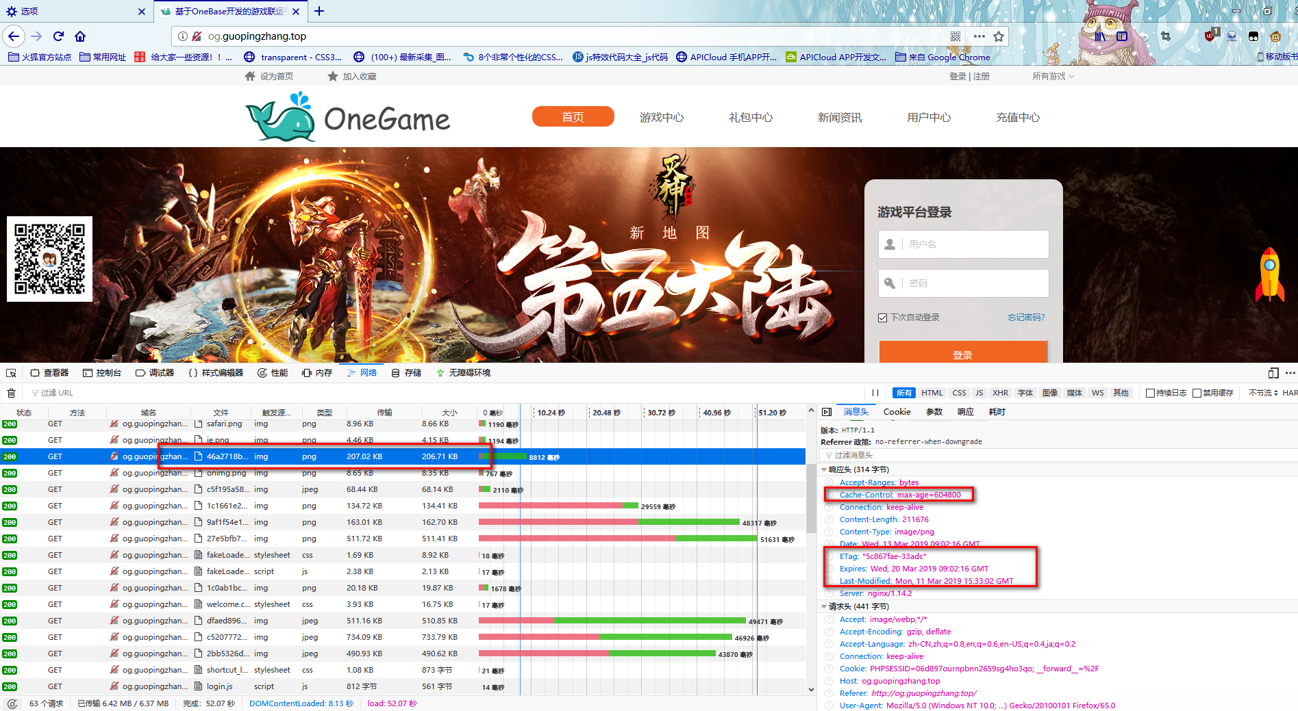The image size is (1298, 711).
Task: Close the OneBase game tab
Action: pos(296,11)
